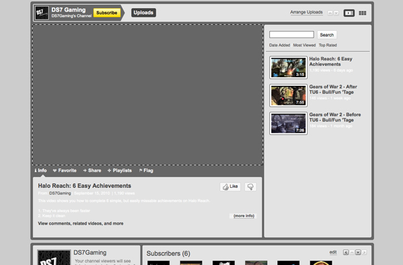Select the Favorite tab
This screenshot has width=403, height=265.
point(64,170)
